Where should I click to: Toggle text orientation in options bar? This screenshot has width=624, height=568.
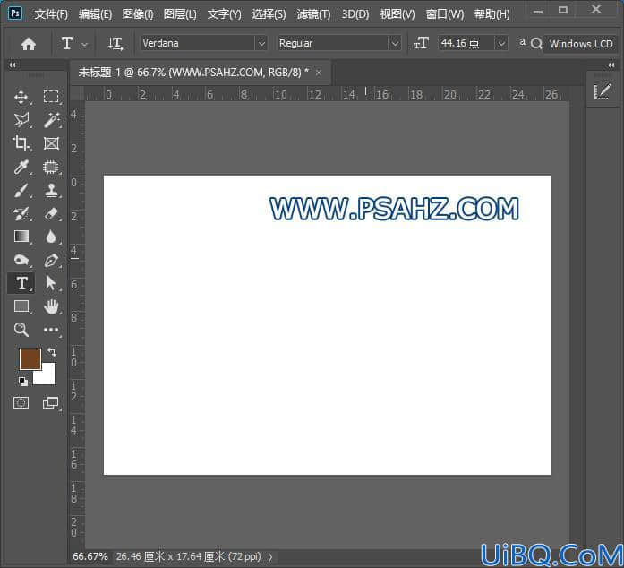[x=115, y=43]
